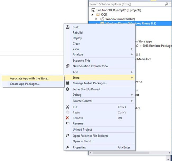Click the Windows (unavailable) project icon
172x161 pixels.
click(x=102, y=19)
